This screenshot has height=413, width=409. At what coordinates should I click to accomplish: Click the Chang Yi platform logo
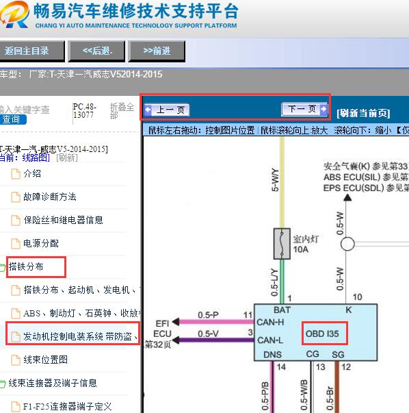tap(15, 14)
